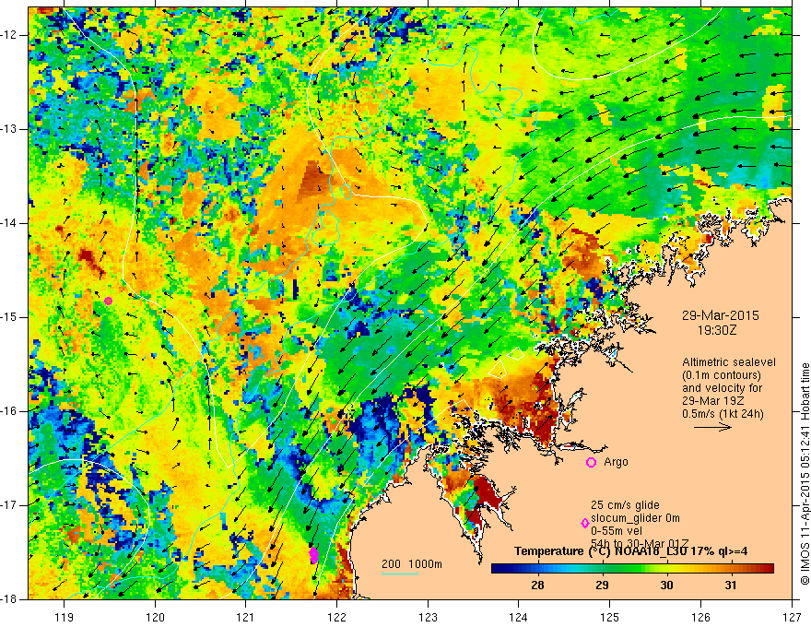Click the longitude axis label 124
This screenshot has height=627, width=811.
click(x=519, y=618)
